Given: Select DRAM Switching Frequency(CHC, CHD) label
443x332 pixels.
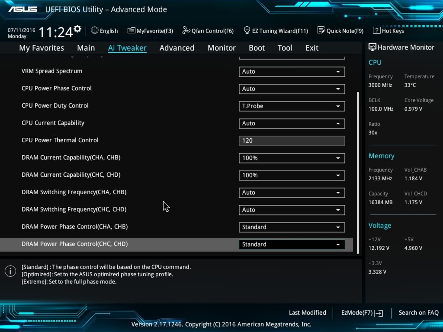Looking at the screenshot, I should coord(74,209).
